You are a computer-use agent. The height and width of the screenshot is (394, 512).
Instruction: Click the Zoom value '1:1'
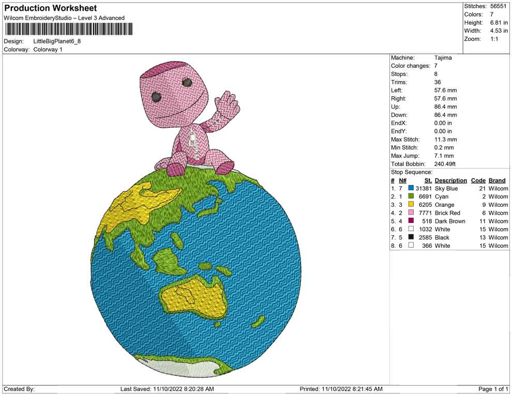click(494, 39)
